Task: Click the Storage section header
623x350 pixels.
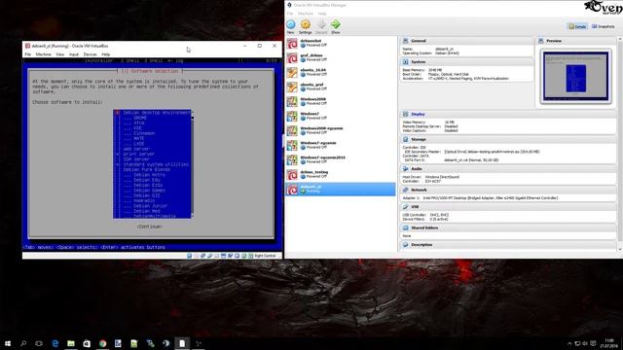Action: point(508,140)
